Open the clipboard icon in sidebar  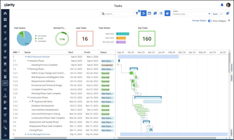[5, 77]
